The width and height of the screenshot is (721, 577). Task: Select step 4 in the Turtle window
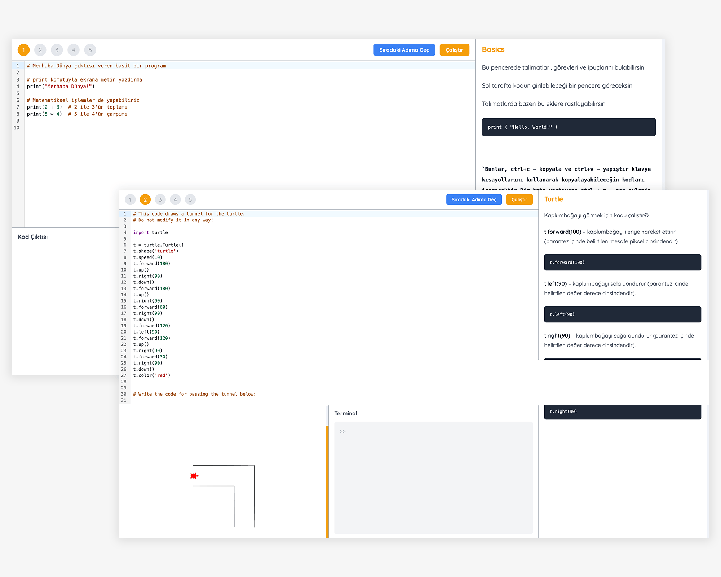click(x=175, y=199)
